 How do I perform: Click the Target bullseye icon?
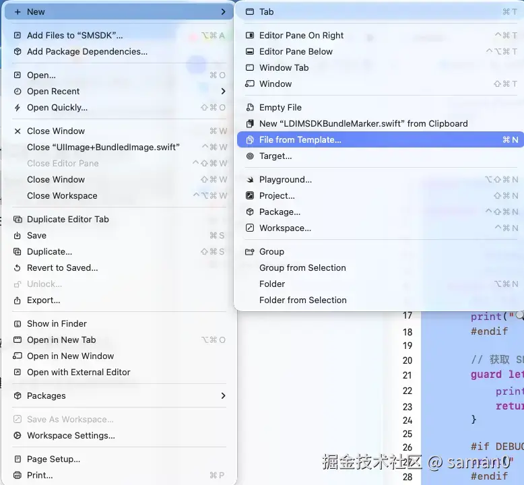pyautogui.click(x=250, y=156)
